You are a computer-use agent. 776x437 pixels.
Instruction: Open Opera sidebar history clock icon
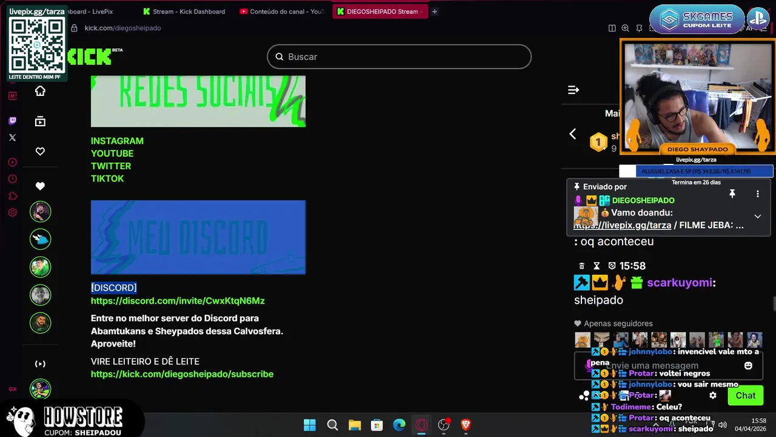(x=12, y=179)
